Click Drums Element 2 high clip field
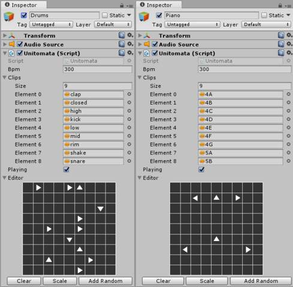Viewport: 293px width, 287px height. click(x=93, y=111)
